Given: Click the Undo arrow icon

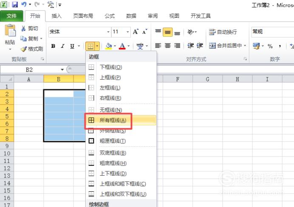Looking at the screenshot, I should (24, 4).
